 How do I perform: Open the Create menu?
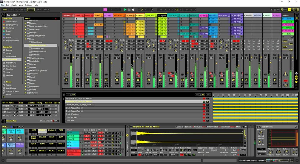click(x=14, y=5)
